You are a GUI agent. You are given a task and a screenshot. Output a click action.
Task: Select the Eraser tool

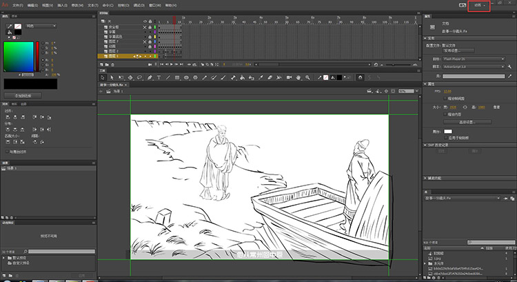[270, 77]
